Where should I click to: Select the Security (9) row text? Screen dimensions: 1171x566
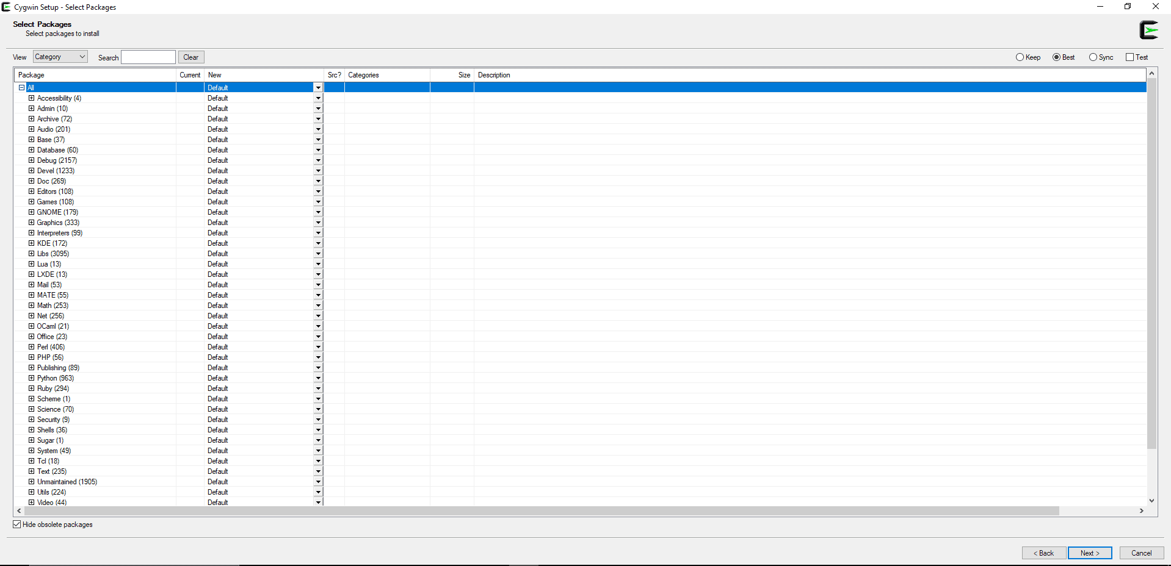click(53, 420)
